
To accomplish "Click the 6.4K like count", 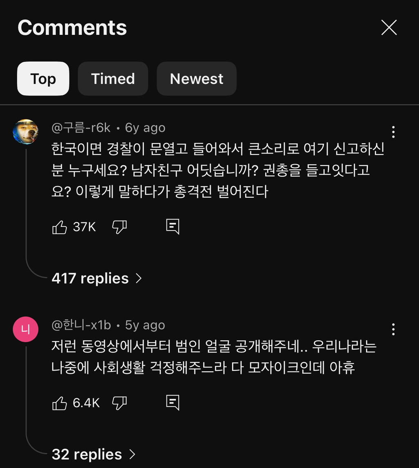I will point(86,403).
